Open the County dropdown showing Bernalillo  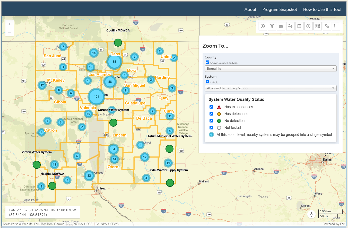[271, 69]
